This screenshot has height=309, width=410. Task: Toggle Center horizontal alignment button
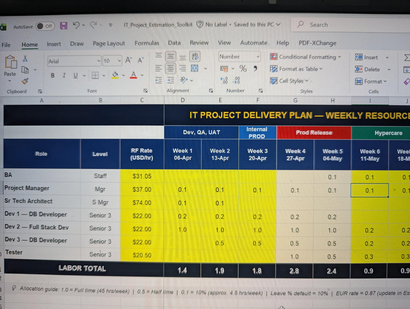coord(170,68)
